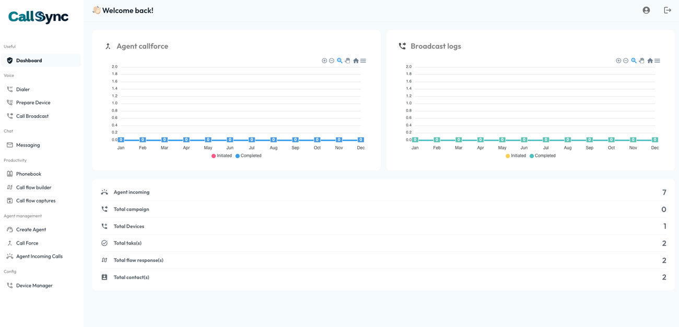Open the Dialer page in sidebar
The height and width of the screenshot is (327, 679).
coord(23,90)
